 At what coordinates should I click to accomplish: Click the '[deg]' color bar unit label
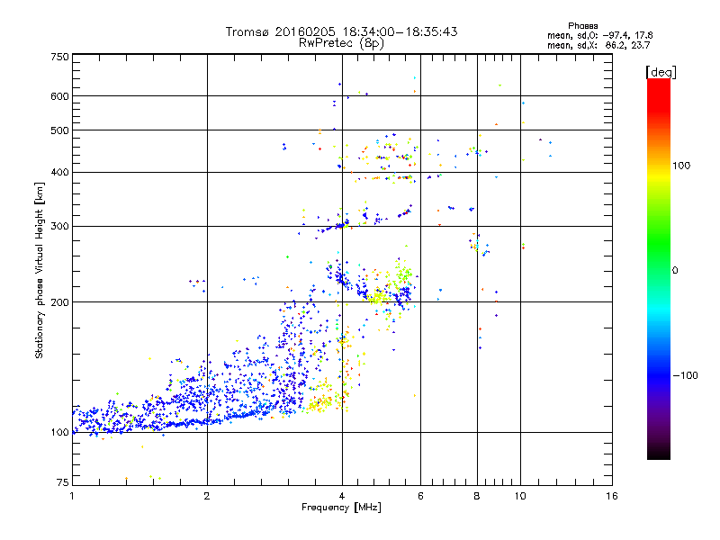(661, 72)
